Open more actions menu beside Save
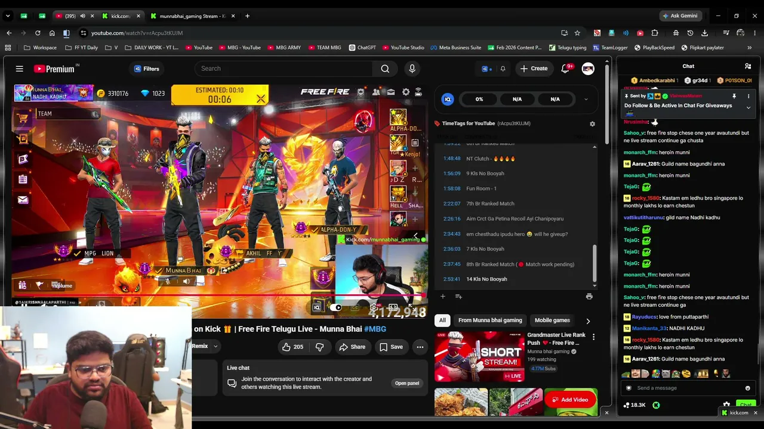764x429 pixels. point(420,347)
